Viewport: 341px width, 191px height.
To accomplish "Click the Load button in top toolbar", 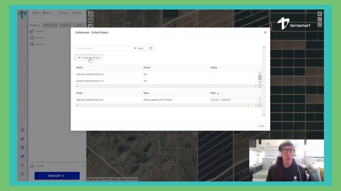I will [x=64, y=13].
